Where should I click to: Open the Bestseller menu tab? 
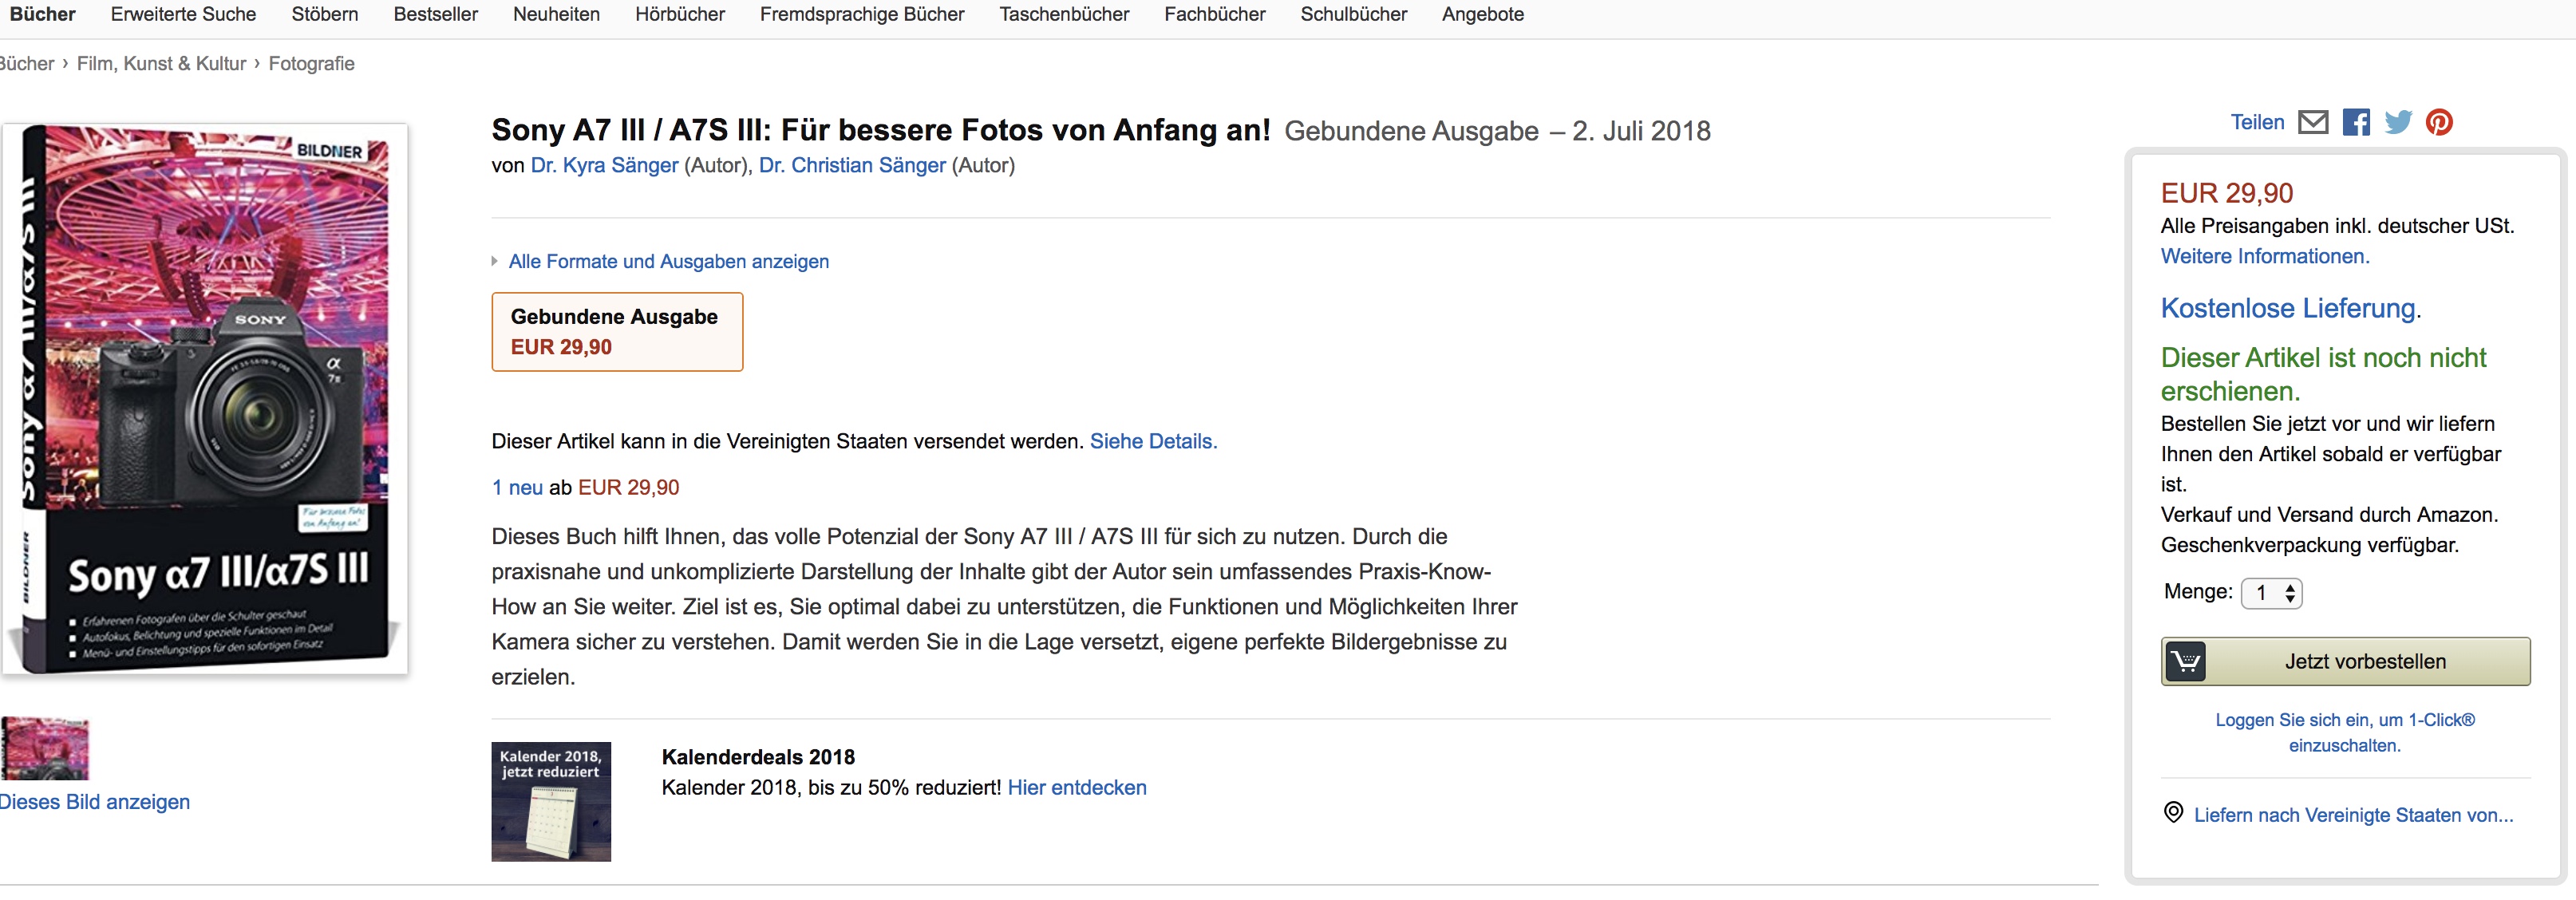click(435, 15)
